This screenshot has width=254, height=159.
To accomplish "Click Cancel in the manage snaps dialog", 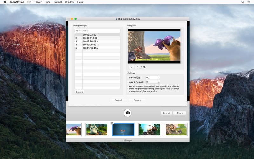I will pyautogui.click(x=118, y=100).
